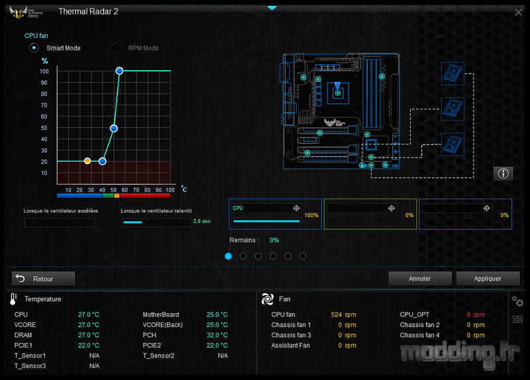Click the PCH temperature 32.0 °C value
This screenshot has width=530, height=380.
(x=217, y=335)
